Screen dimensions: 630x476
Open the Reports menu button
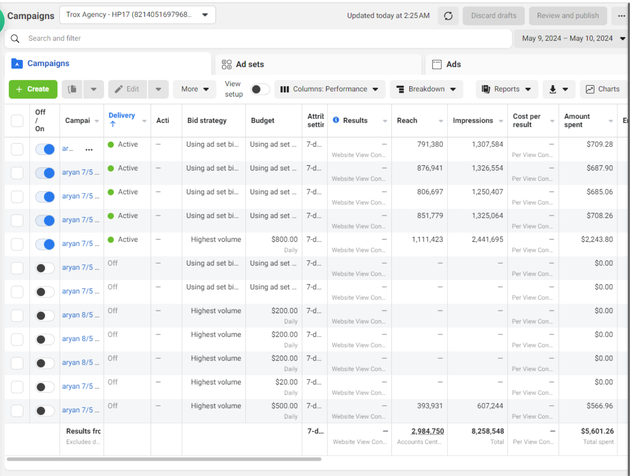[507, 89]
